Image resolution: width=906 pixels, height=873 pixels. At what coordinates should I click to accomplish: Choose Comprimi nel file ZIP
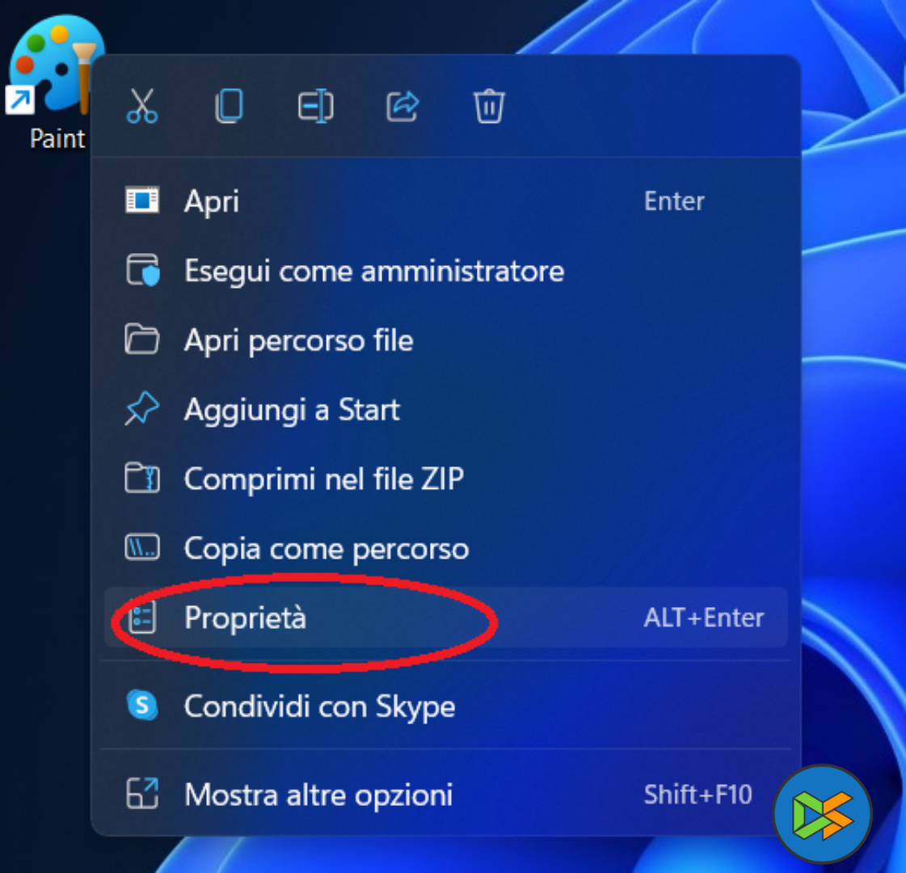pyautogui.click(x=445, y=479)
